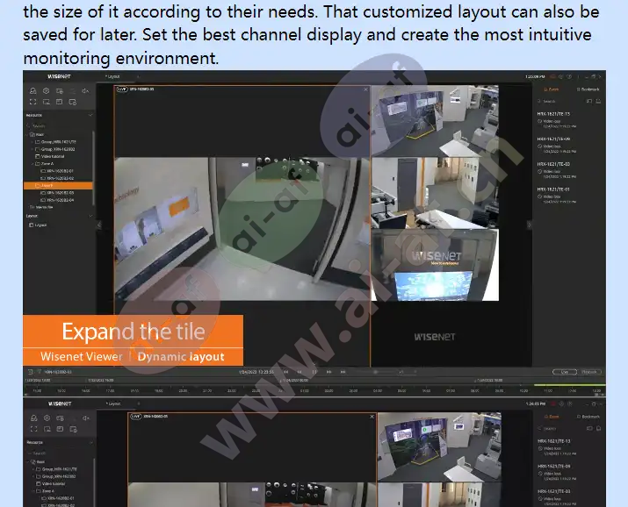628x507 pixels.
Task: Switch to Live mode button on playback bar
Action: (564, 372)
